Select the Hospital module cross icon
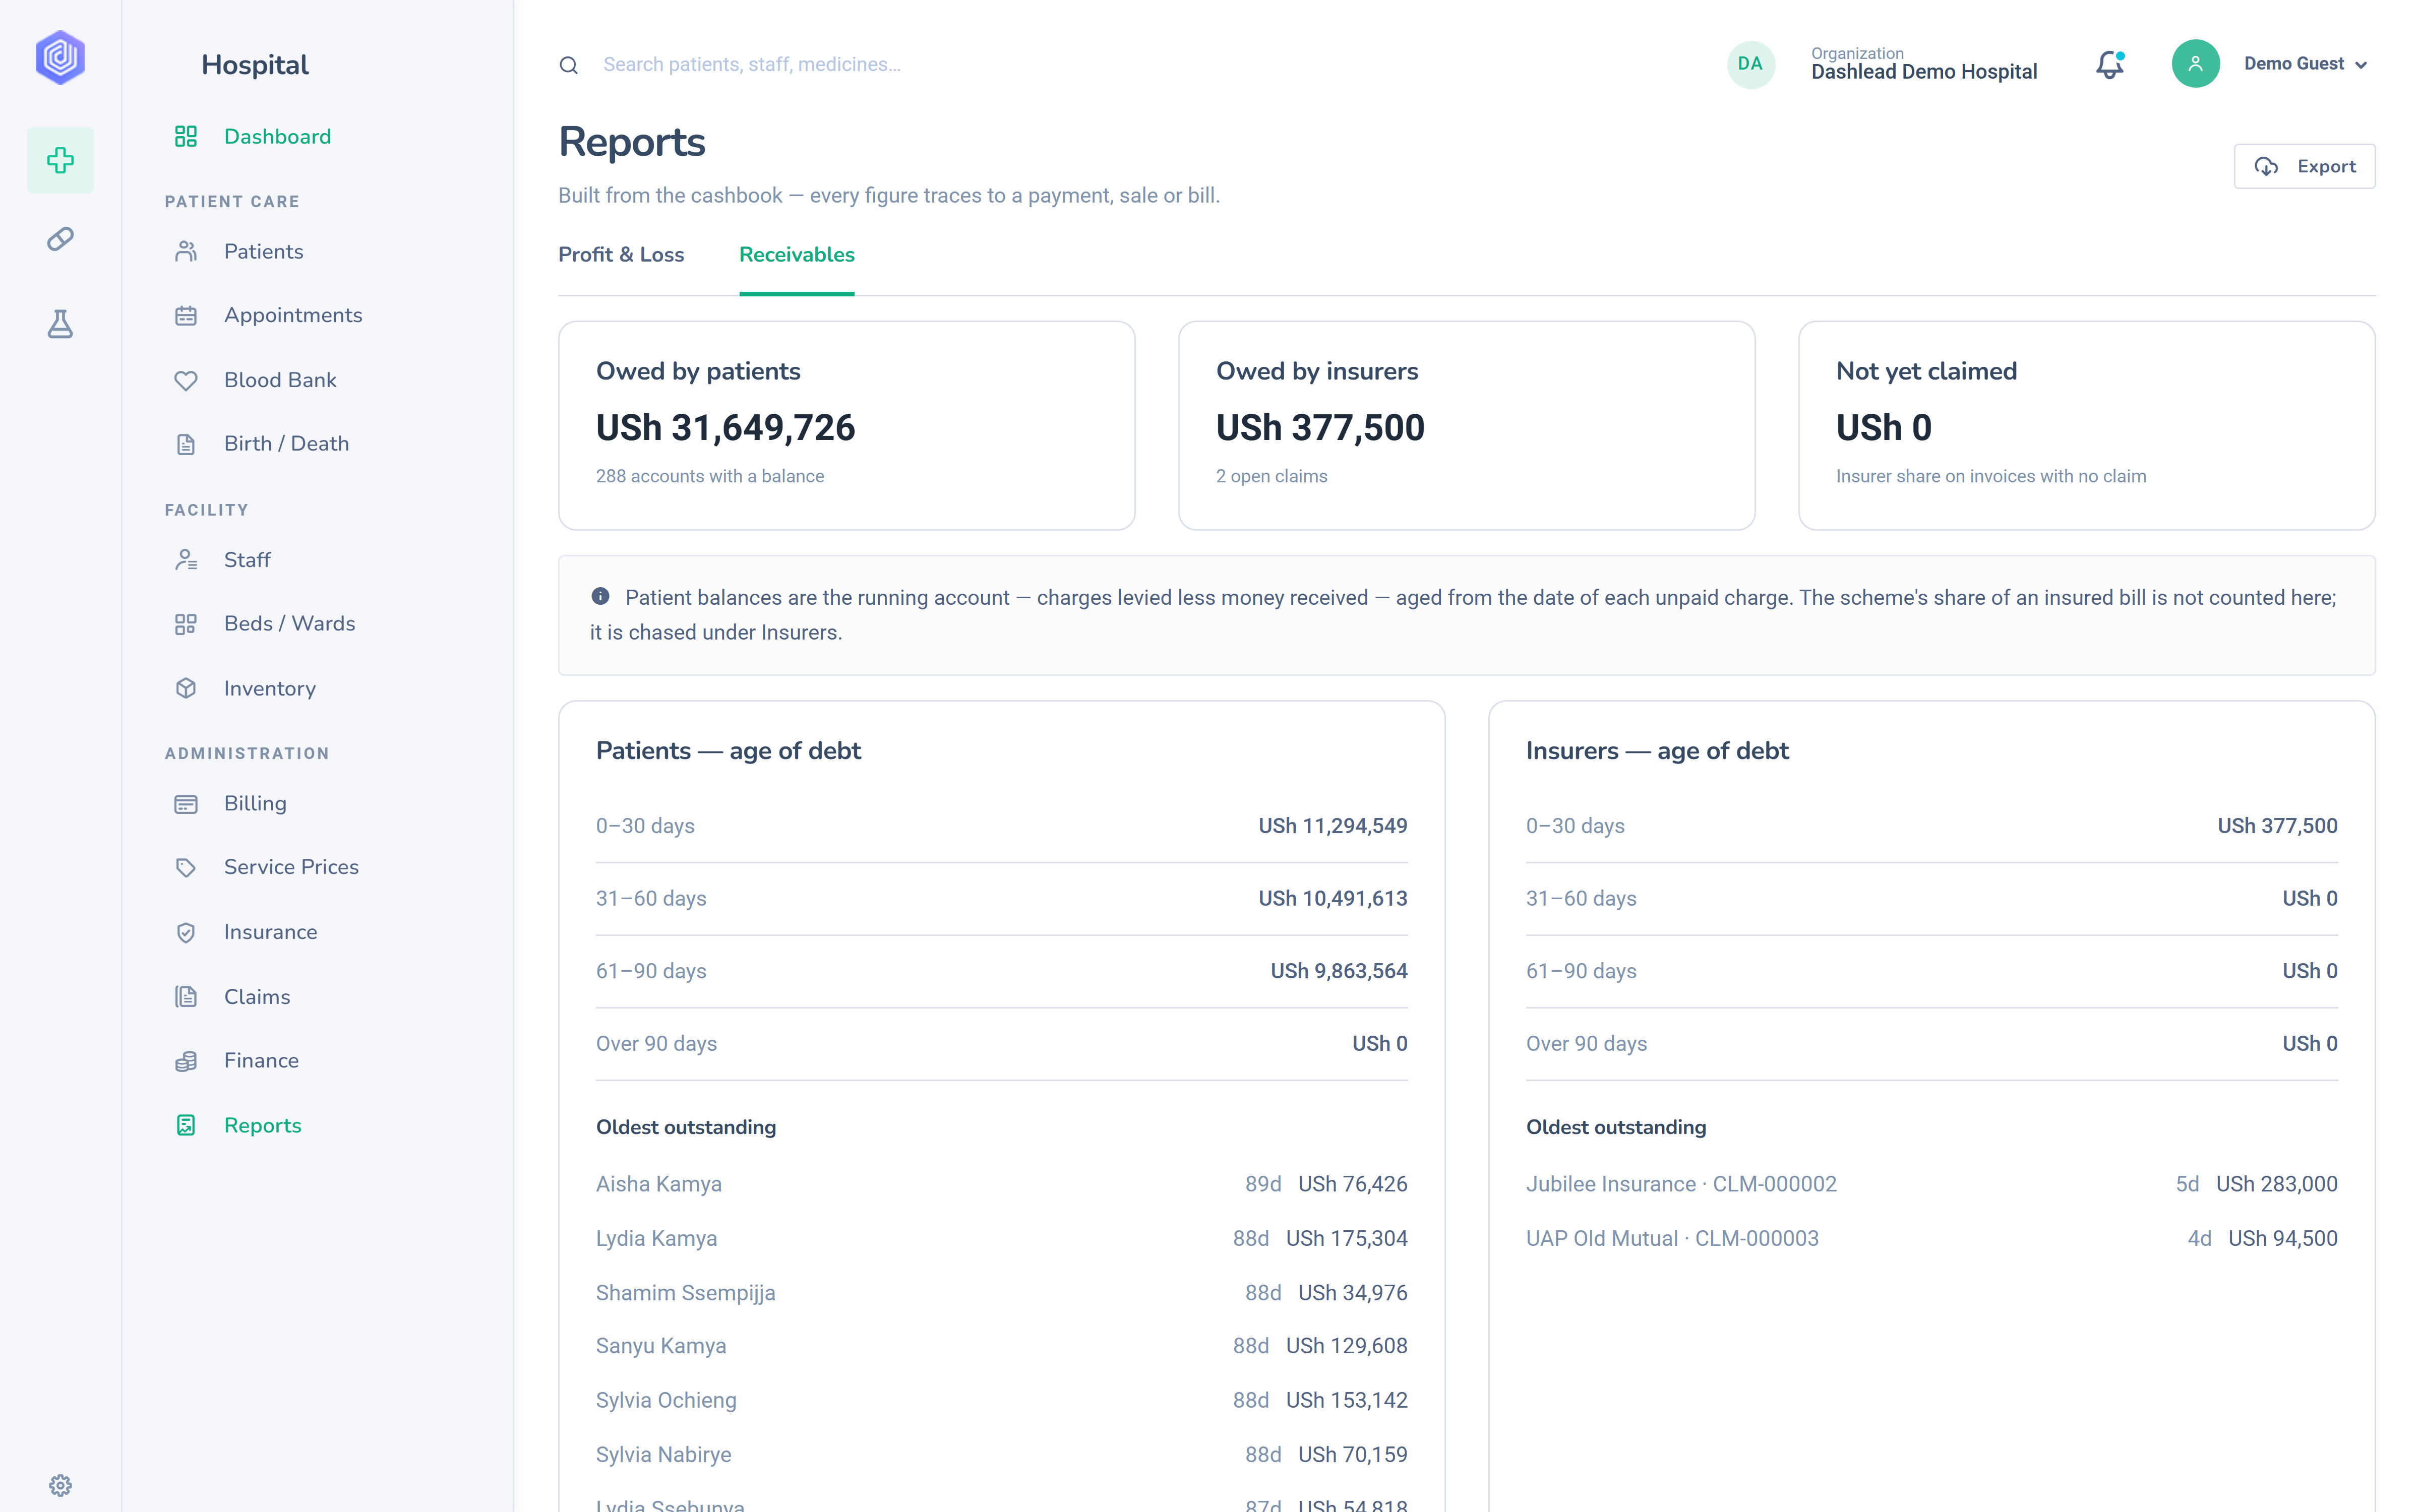Viewport: 2420px width, 1512px height. 60,160
